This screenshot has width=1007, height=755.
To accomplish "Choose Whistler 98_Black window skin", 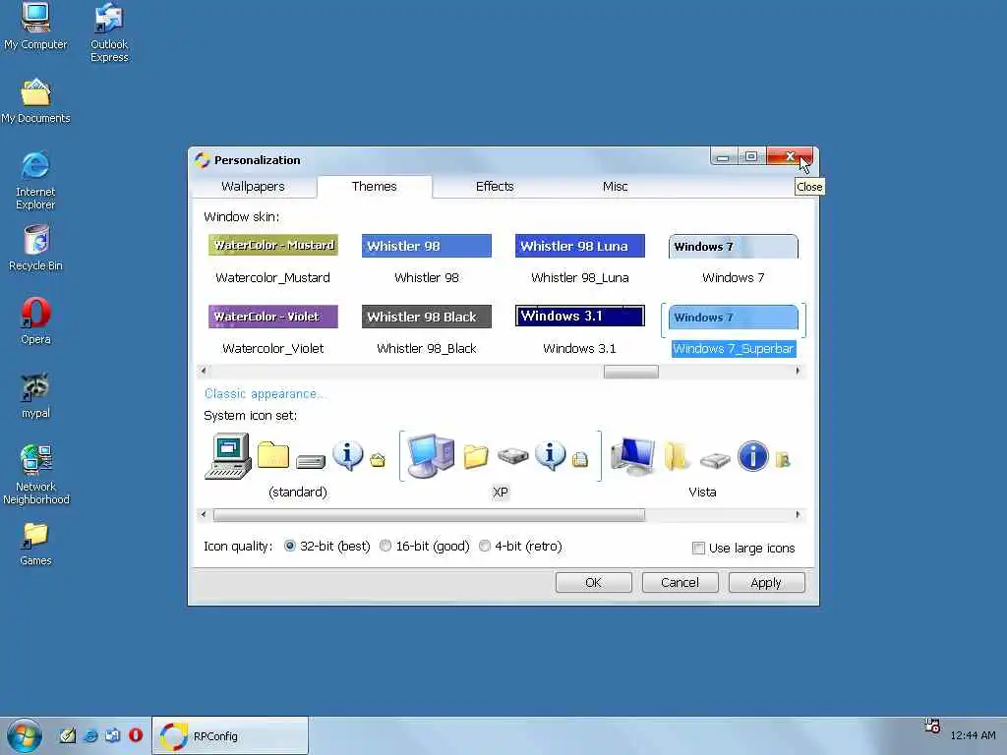I will pos(427,330).
